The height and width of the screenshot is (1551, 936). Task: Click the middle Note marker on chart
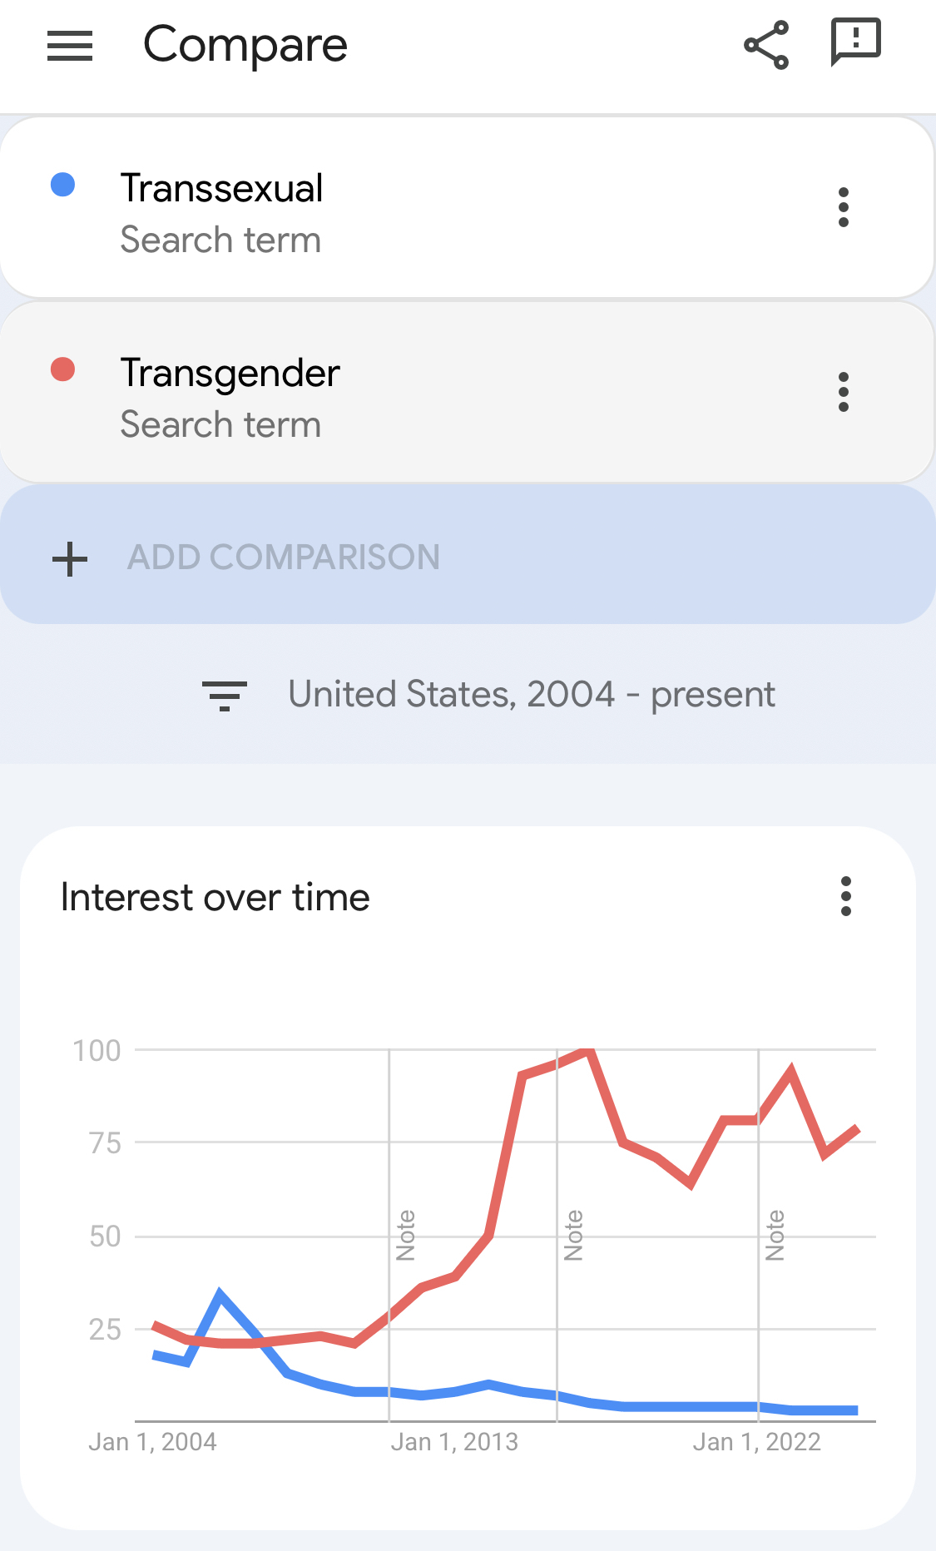click(x=573, y=1235)
